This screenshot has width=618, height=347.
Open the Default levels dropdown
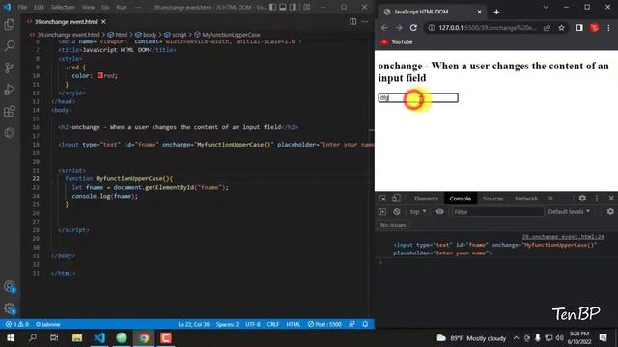569,212
